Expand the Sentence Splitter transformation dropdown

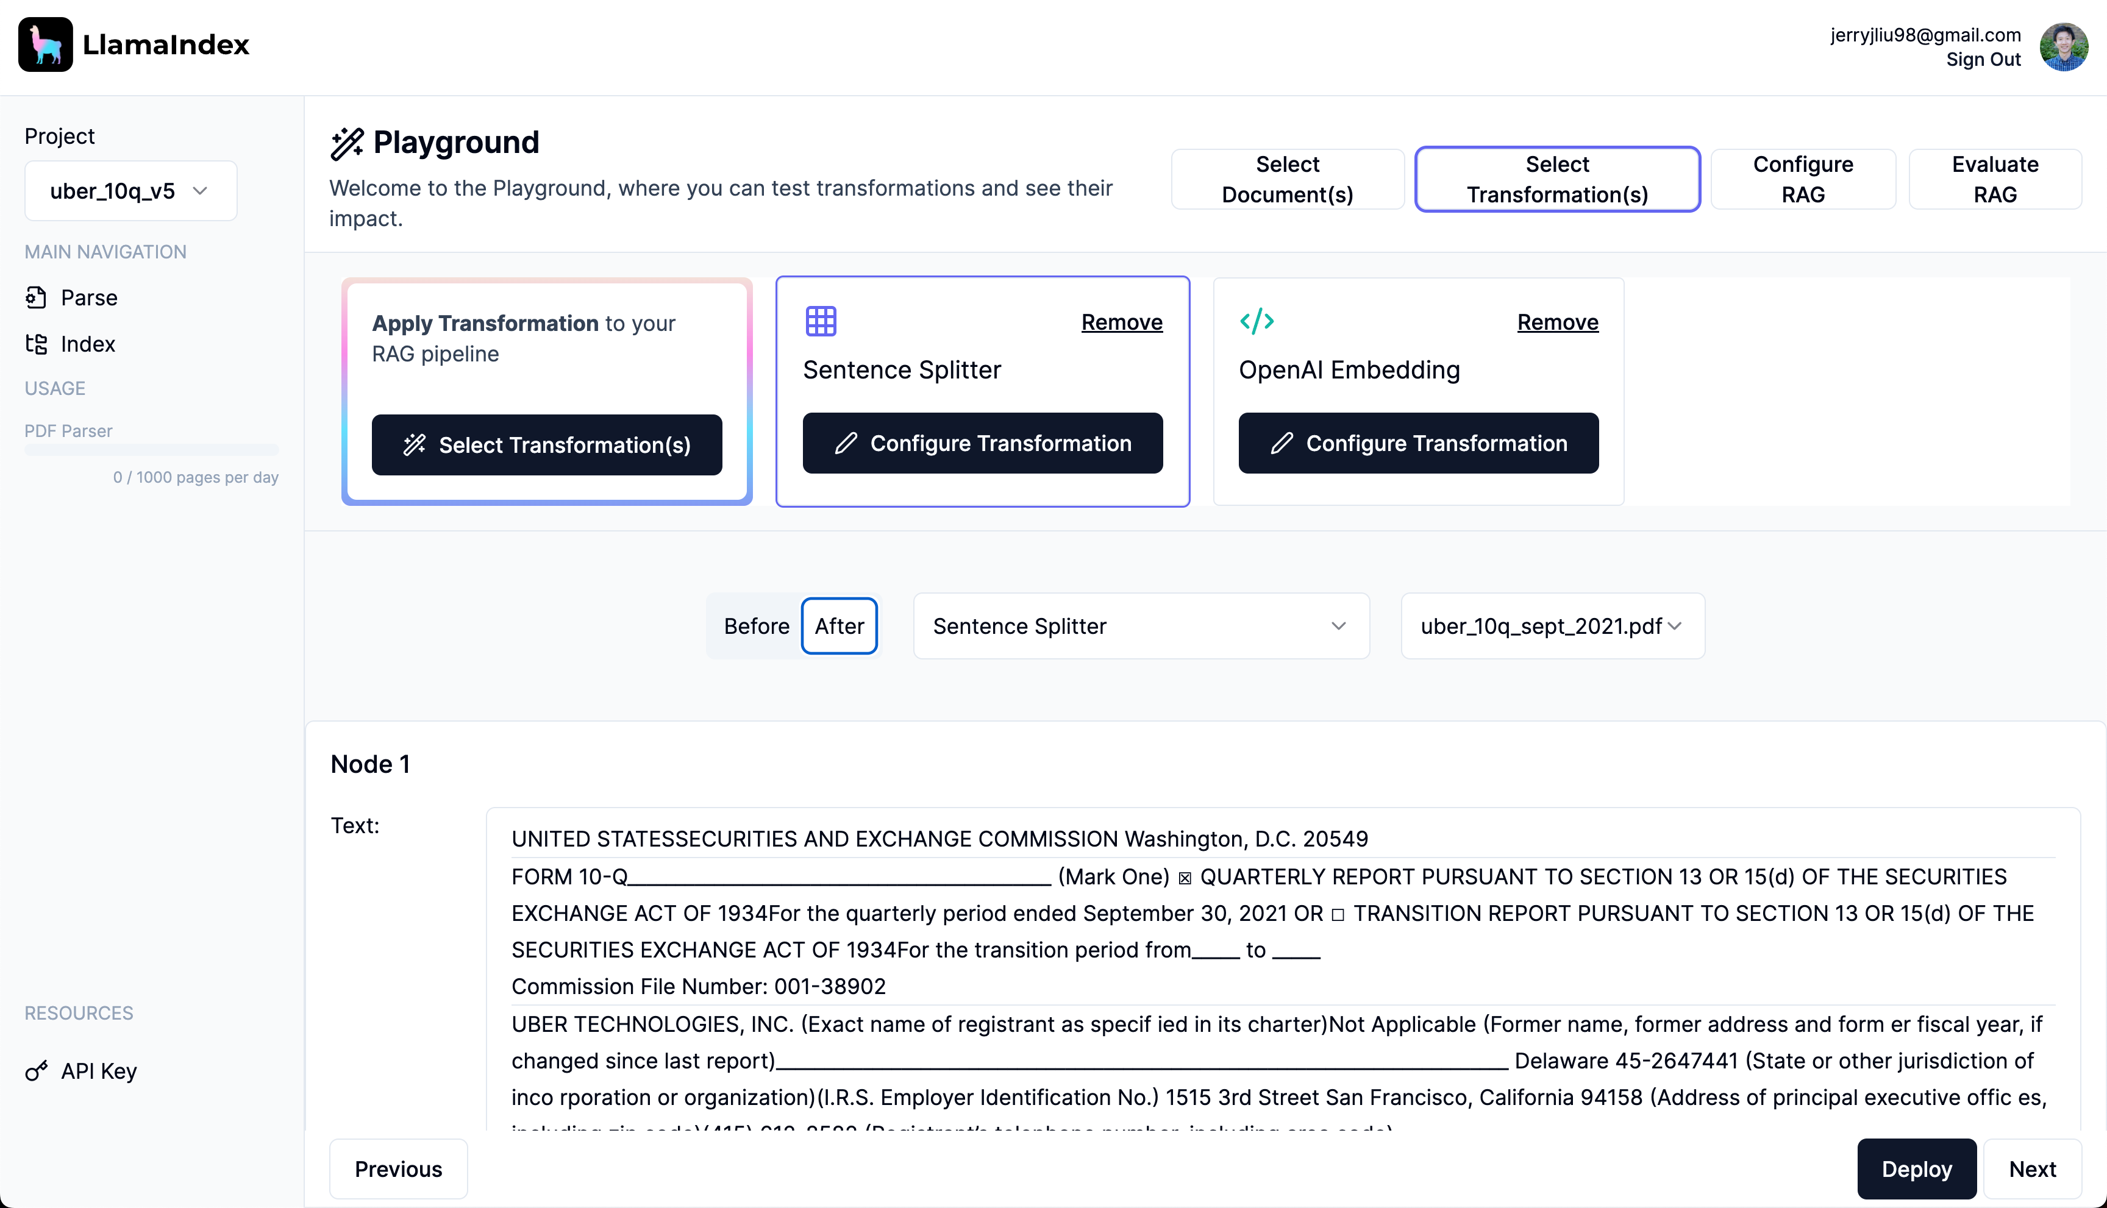(1140, 625)
